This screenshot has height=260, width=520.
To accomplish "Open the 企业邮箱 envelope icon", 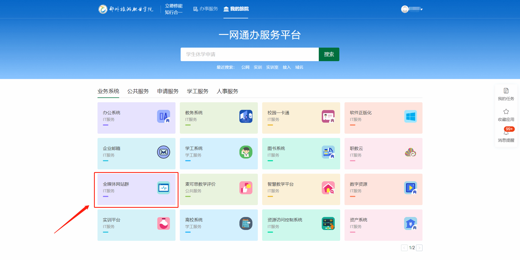I will pyautogui.click(x=163, y=152).
